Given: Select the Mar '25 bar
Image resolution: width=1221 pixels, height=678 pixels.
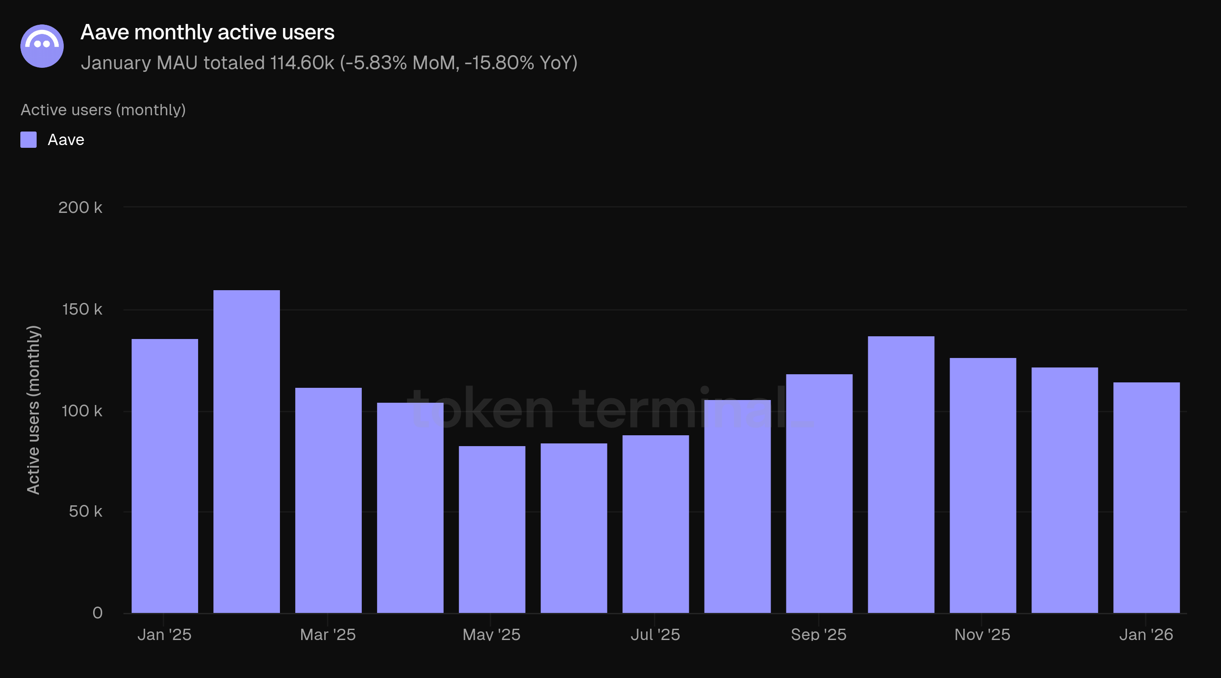Looking at the screenshot, I should [x=328, y=500].
